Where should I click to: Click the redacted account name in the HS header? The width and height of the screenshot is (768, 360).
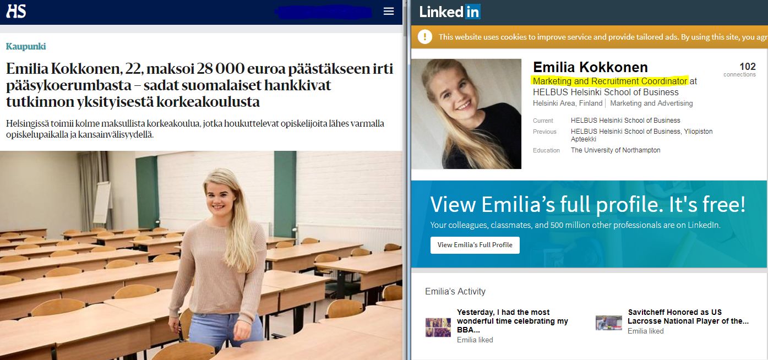pyautogui.click(x=323, y=12)
